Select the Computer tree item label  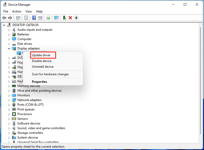[x=24, y=39]
